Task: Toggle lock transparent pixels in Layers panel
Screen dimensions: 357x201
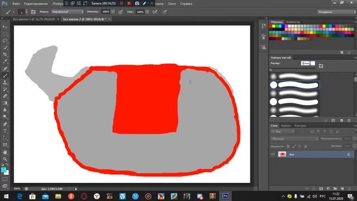Action: [x=288, y=146]
